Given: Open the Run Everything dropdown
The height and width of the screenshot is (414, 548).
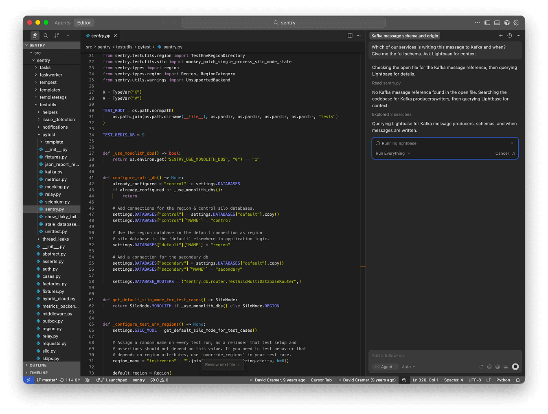Looking at the screenshot, I should [x=392, y=153].
